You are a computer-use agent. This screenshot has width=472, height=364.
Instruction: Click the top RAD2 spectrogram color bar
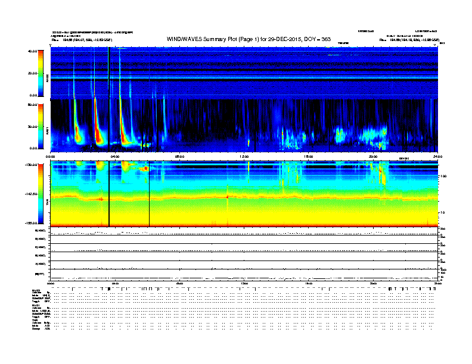pyautogui.click(x=39, y=73)
